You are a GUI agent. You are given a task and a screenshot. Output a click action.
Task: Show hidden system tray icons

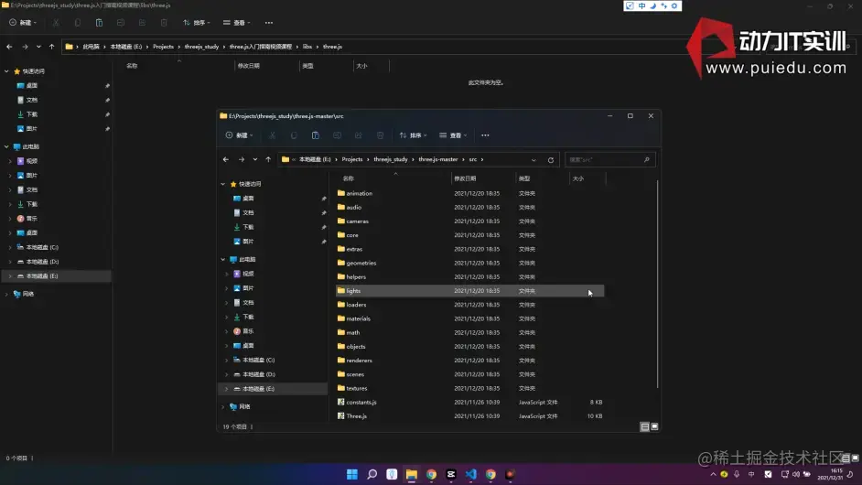pos(713,474)
